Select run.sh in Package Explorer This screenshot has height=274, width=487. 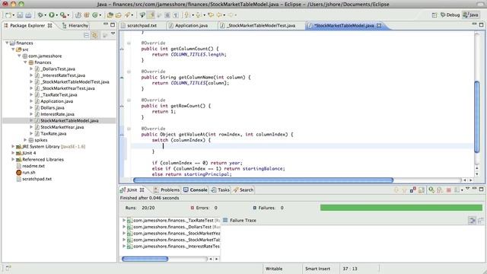[x=29, y=173]
